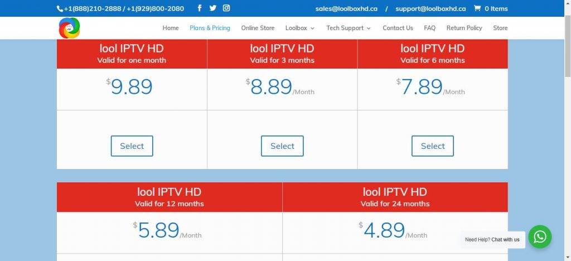Expand the Loolbox menu chevron
The height and width of the screenshot is (261, 571).
tap(312, 28)
